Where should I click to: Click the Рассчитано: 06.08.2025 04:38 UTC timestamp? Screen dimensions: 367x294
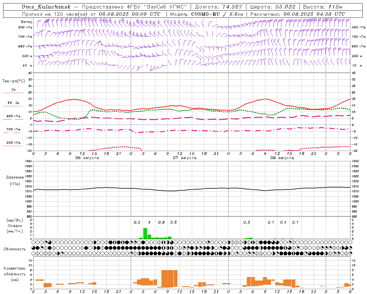click(x=298, y=14)
